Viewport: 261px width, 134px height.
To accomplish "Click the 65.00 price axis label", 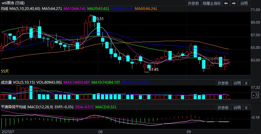I will [x=255, y=48].
